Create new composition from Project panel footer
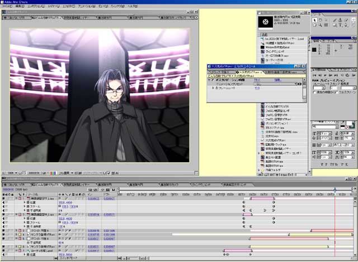358x262 pixels. pos(271,174)
